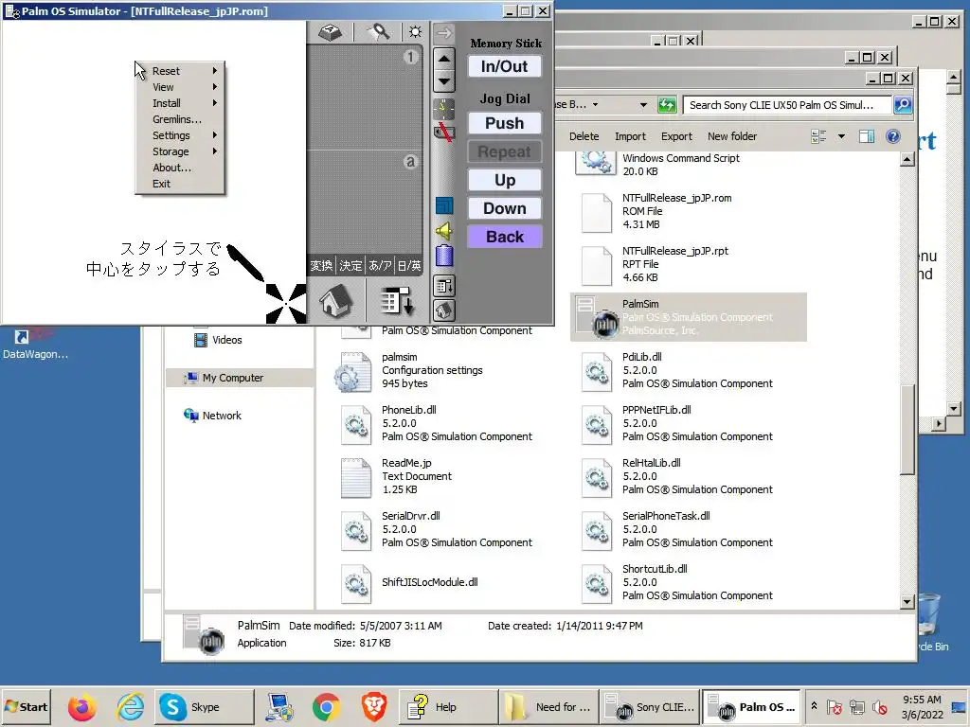Click the Explorer file list scroll-up arrow
This screenshot has height=727, width=970.
click(x=907, y=159)
